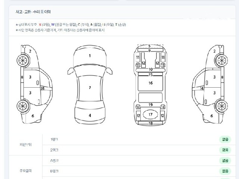This screenshot has width=239, height=179.
Task: Click the 없음 badge in 2랭크 row
Action: coord(225,150)
